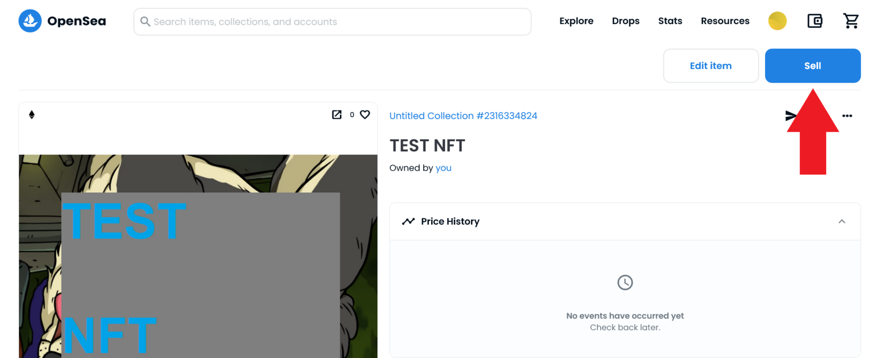Collapse the Price History chevron
The height and width of the screenshot is (358, 879).
(x=841, y=221)
